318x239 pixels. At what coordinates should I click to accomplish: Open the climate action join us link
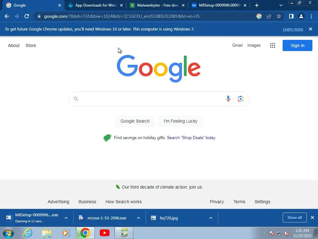pyautogui.click(x=161, y=187)
